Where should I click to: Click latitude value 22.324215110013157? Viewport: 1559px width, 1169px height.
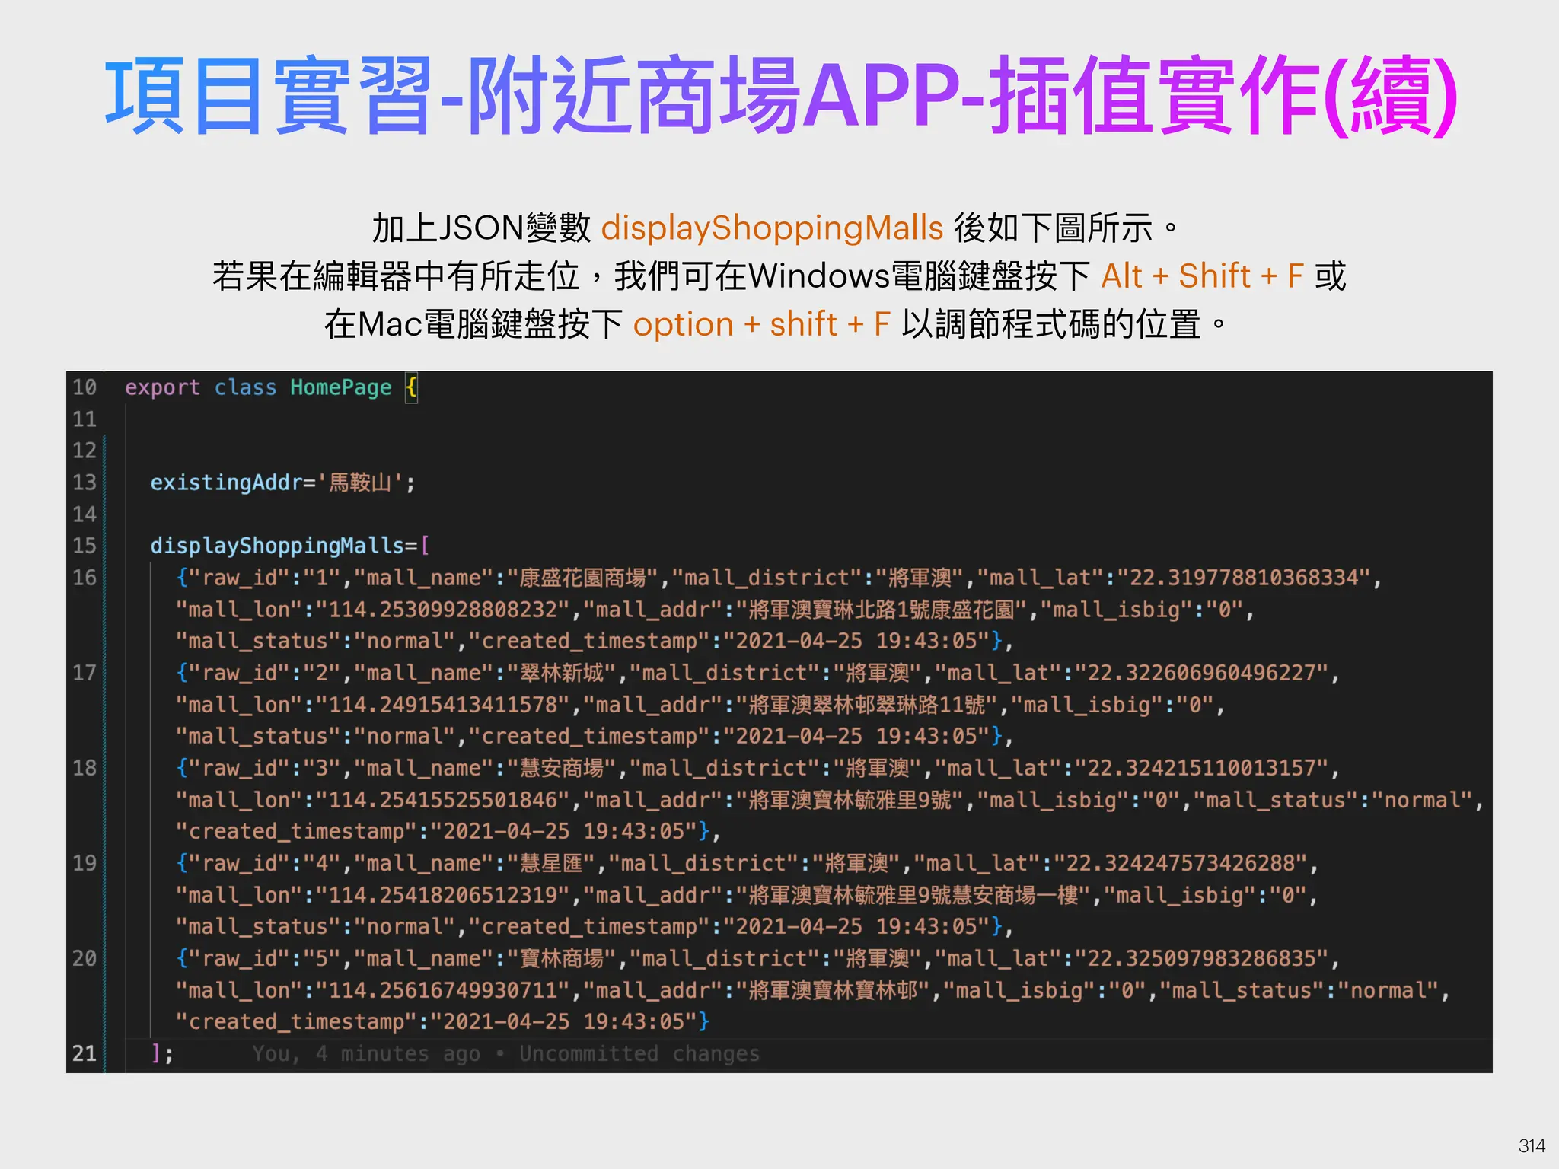1201,768
